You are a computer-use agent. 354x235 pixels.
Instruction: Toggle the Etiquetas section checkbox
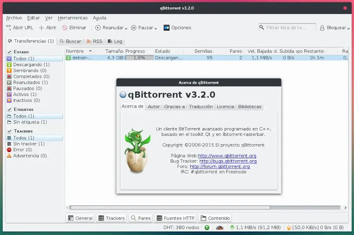9,109
